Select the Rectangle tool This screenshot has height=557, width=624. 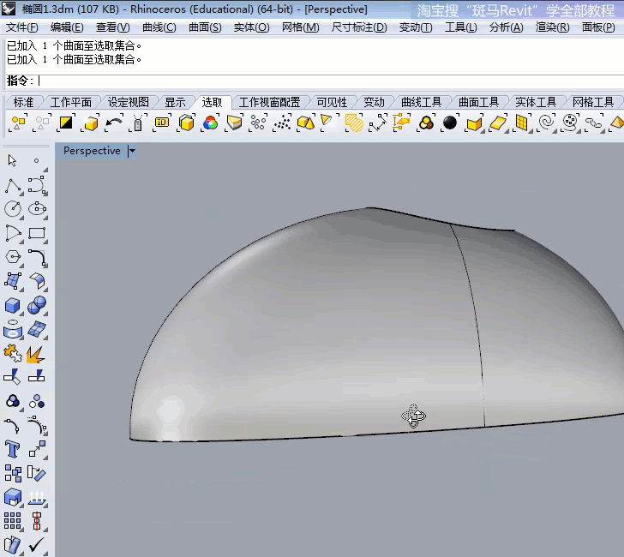[x=37, y=233]
